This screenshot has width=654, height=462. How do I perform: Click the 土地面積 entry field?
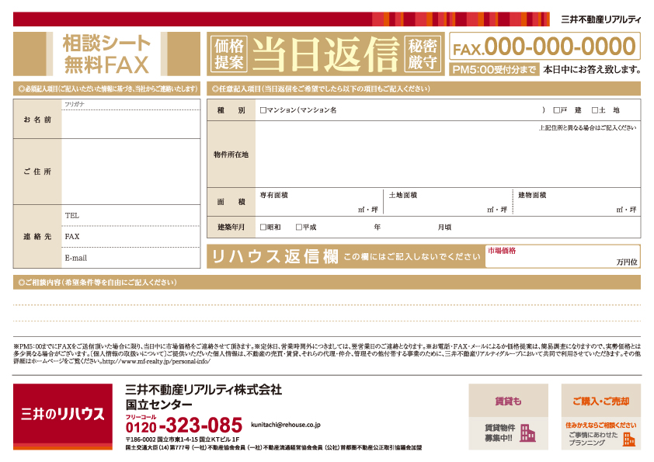(x=448, y=202)
